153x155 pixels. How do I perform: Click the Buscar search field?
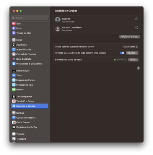tap(29, 18)
